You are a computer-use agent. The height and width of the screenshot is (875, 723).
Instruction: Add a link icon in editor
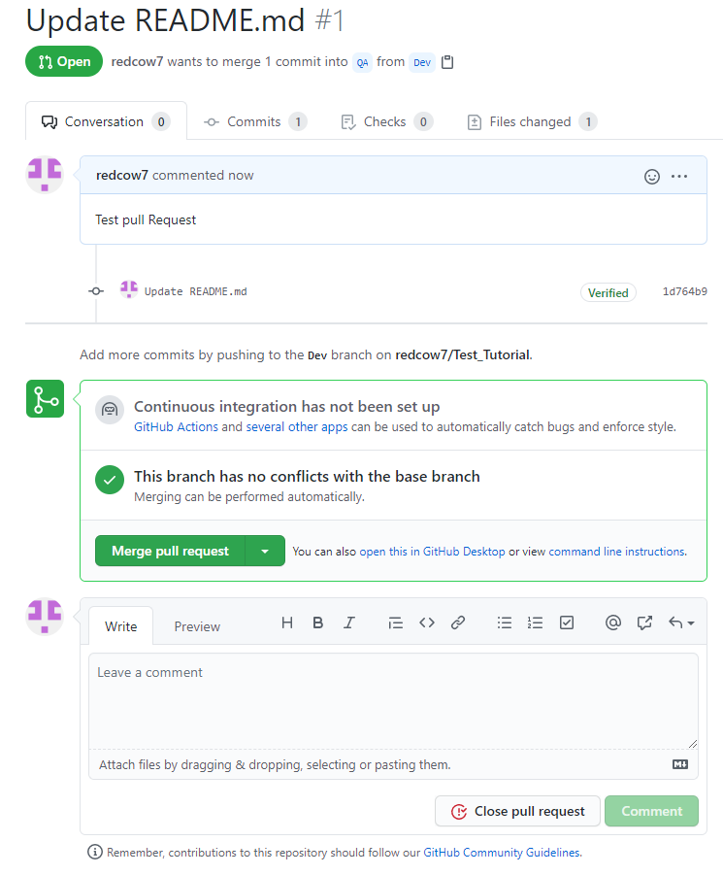click(458, 623)
